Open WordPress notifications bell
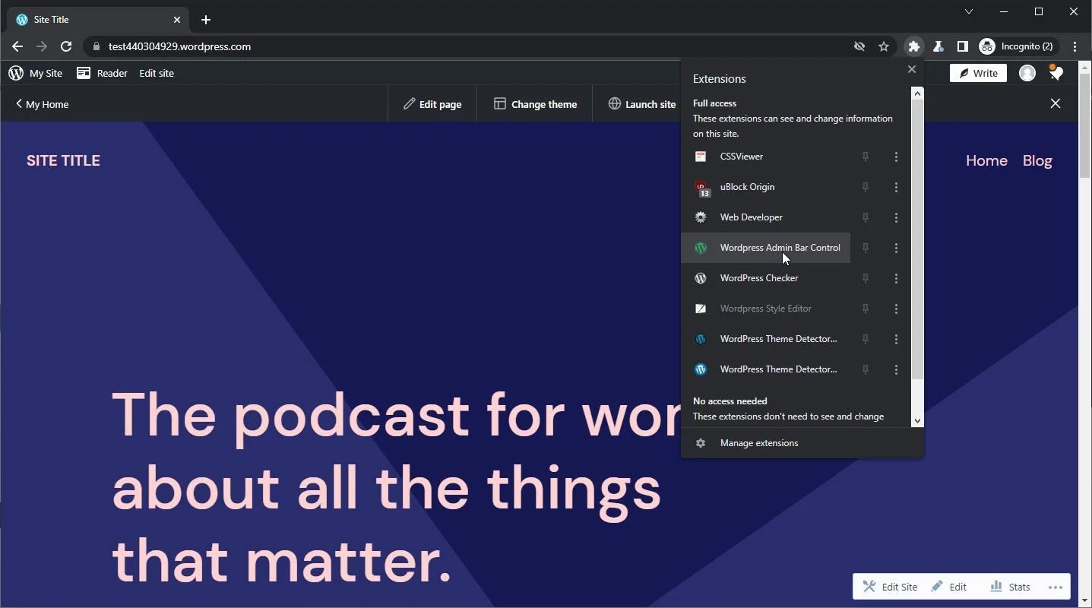Screen dimensions: 1092x608 click(1056, 73)
